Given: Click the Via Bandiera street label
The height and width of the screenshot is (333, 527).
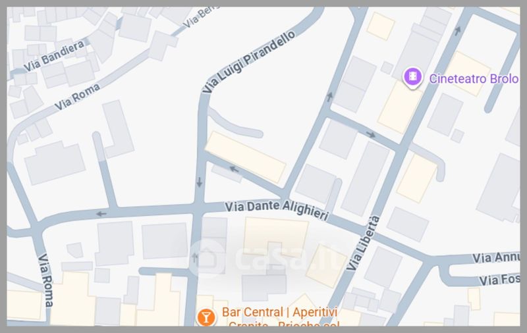Looking at the screenshot, I should pos(54,56).
